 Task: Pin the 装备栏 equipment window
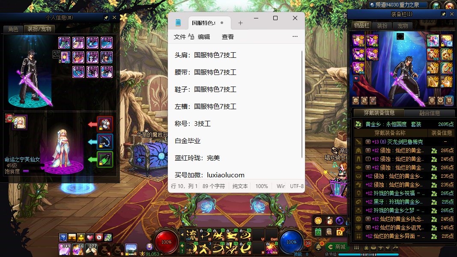coord(443,14)
